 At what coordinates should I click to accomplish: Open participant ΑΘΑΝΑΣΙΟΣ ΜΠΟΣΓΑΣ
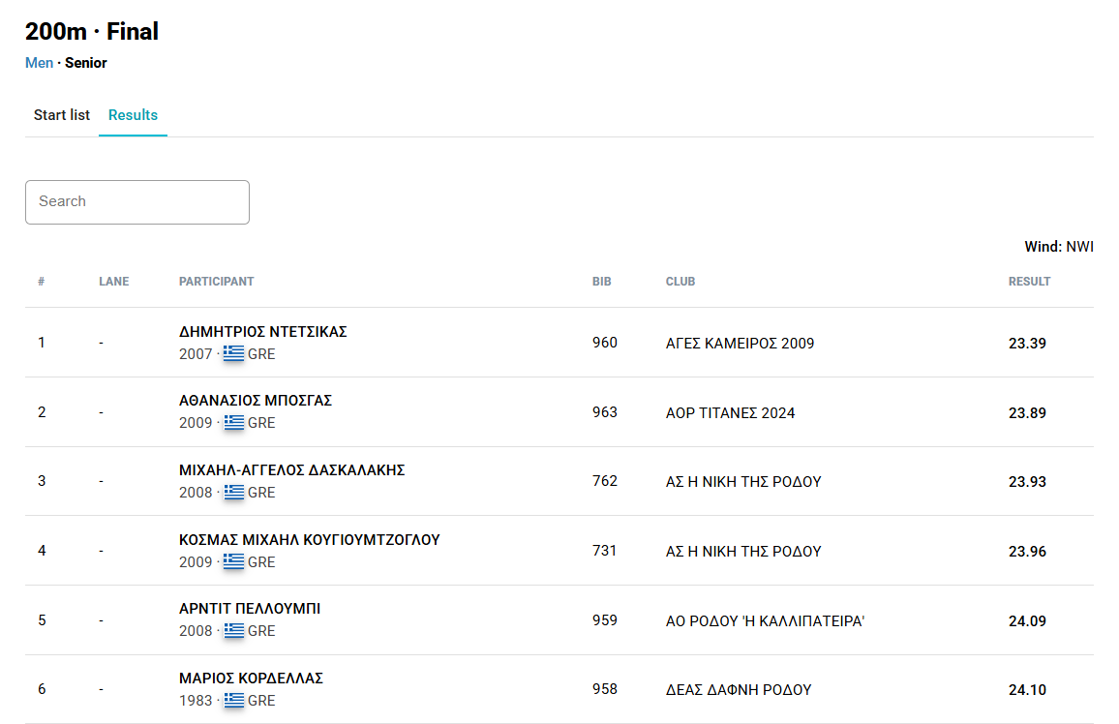pyautogui.click(x=256, y=401)
